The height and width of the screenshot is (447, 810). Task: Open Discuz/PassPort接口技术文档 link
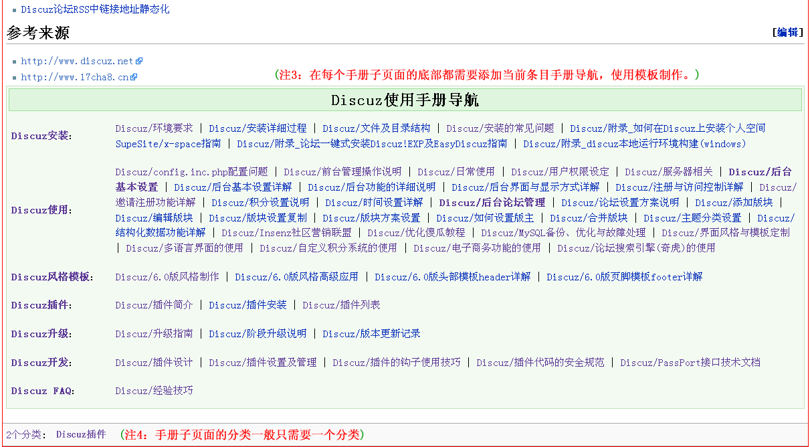coord(690,362)
